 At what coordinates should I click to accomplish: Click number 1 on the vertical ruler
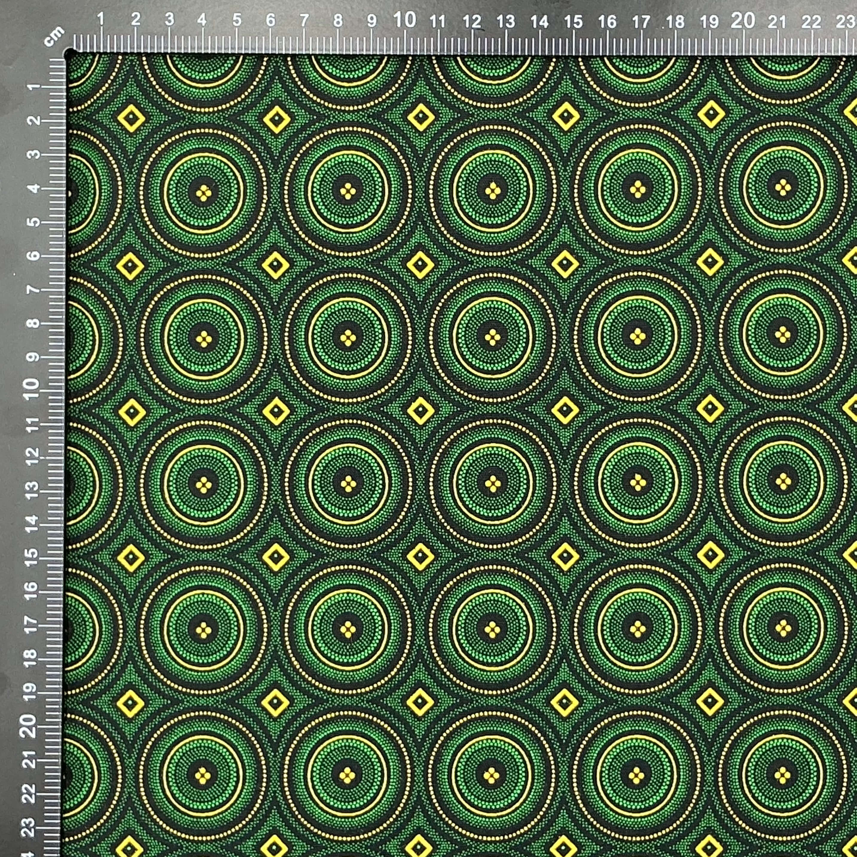click(34, 87)
